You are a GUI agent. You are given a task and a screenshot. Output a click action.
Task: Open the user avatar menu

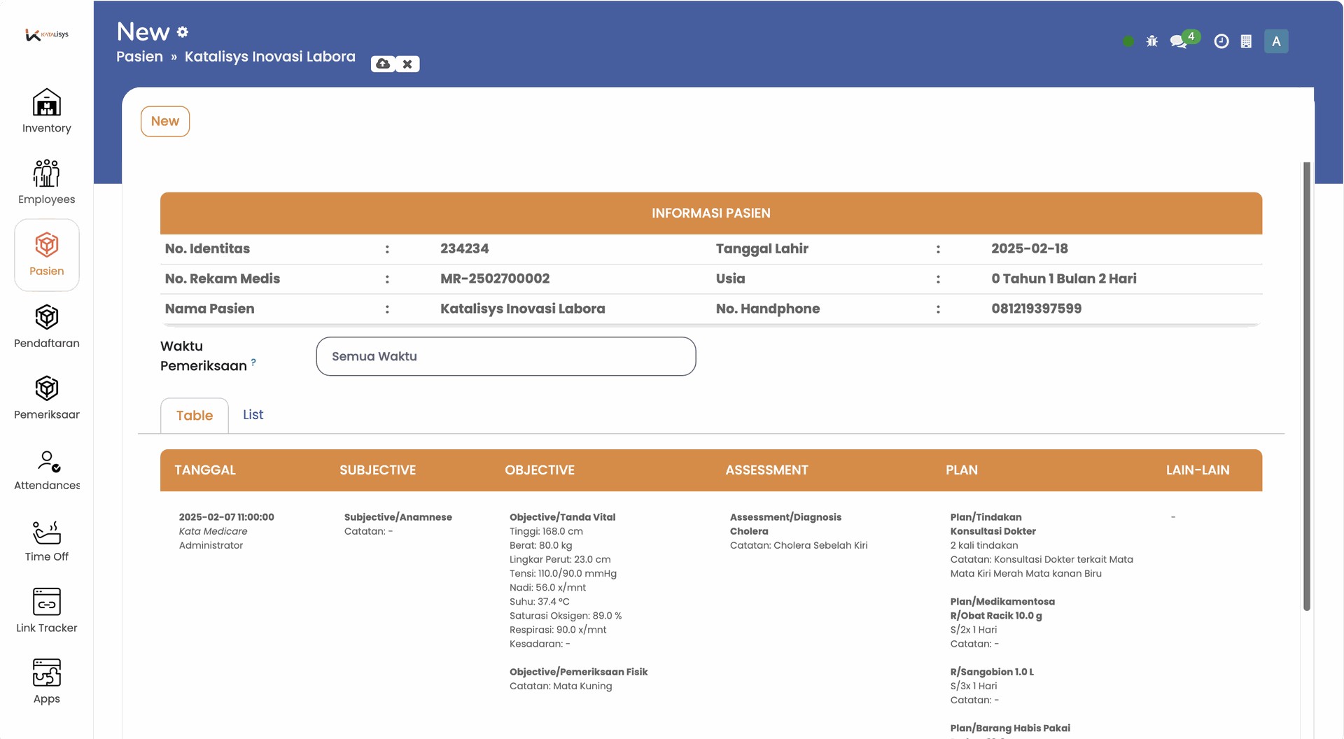(1275, 41)
